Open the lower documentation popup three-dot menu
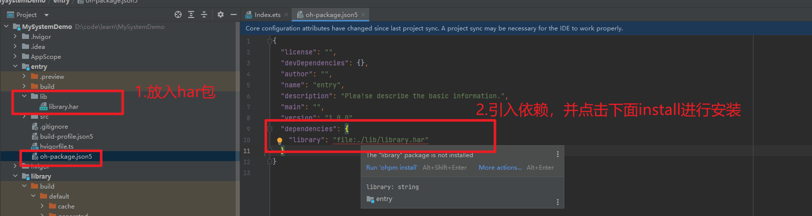The width and height of the screenshot is (812, 216). 558,202
